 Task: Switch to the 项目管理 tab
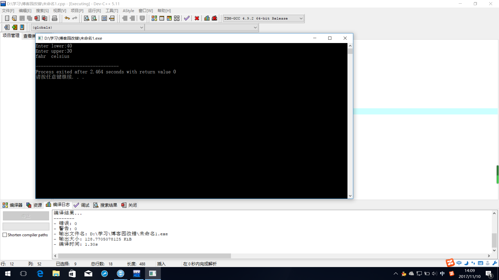tap(11, 36)
